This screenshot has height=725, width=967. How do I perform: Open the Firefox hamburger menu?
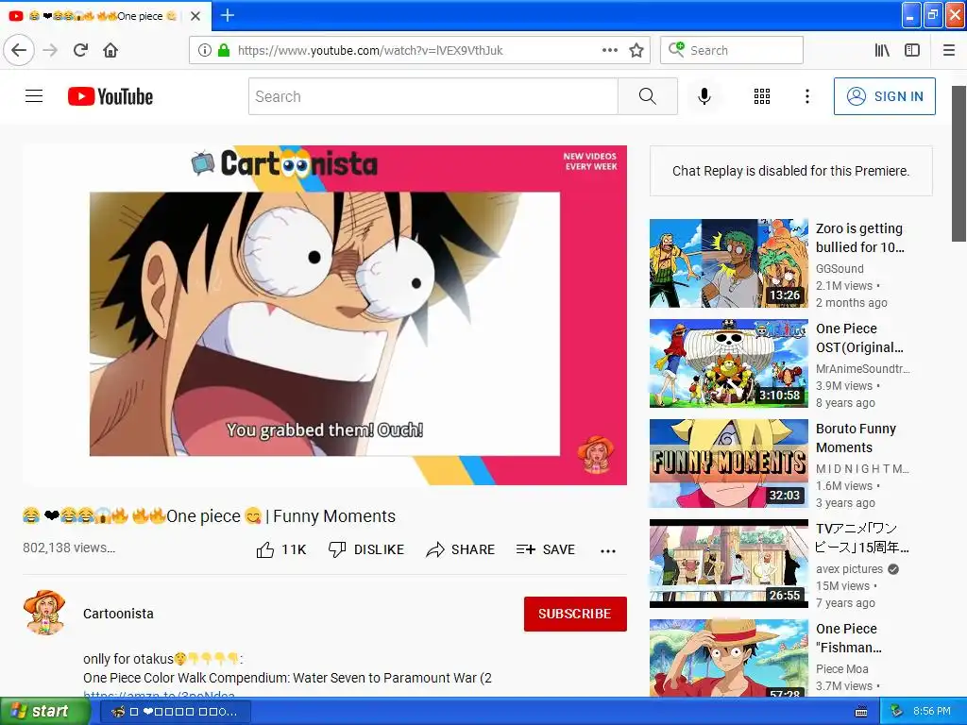(949, 50)
